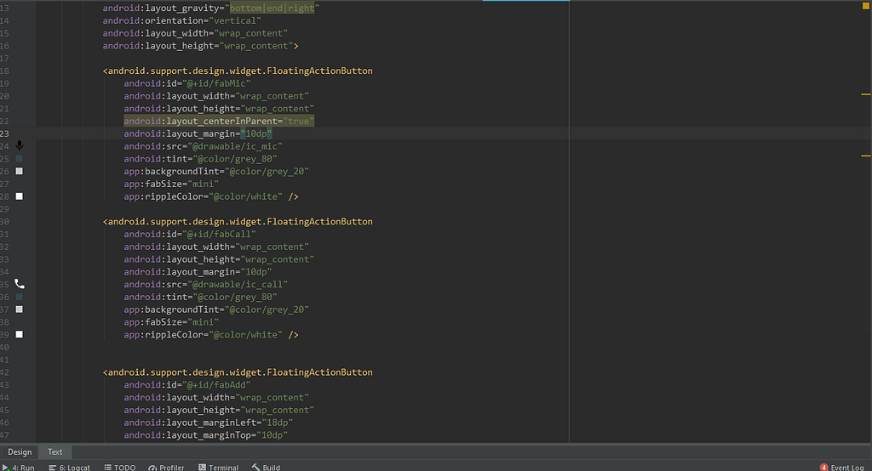
Task: Open the TODO tool window
Action: point(120,467)
